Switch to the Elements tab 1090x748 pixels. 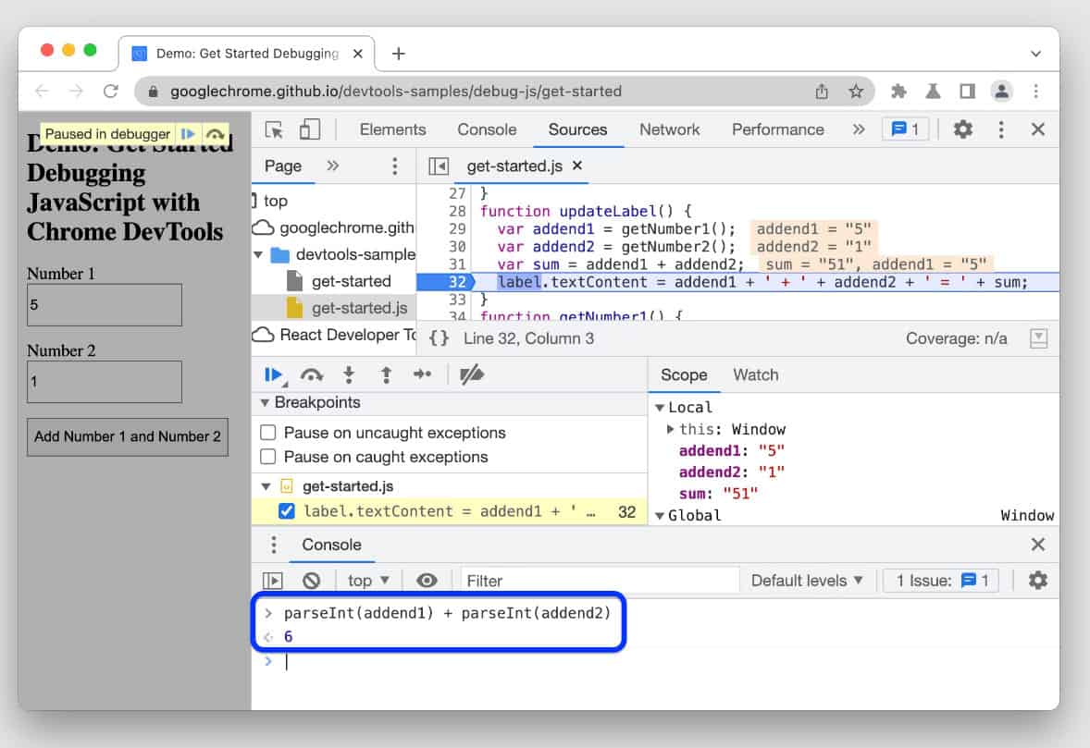coord(392,129)
